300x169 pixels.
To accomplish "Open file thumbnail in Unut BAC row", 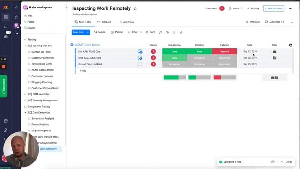I will [275, 58].
